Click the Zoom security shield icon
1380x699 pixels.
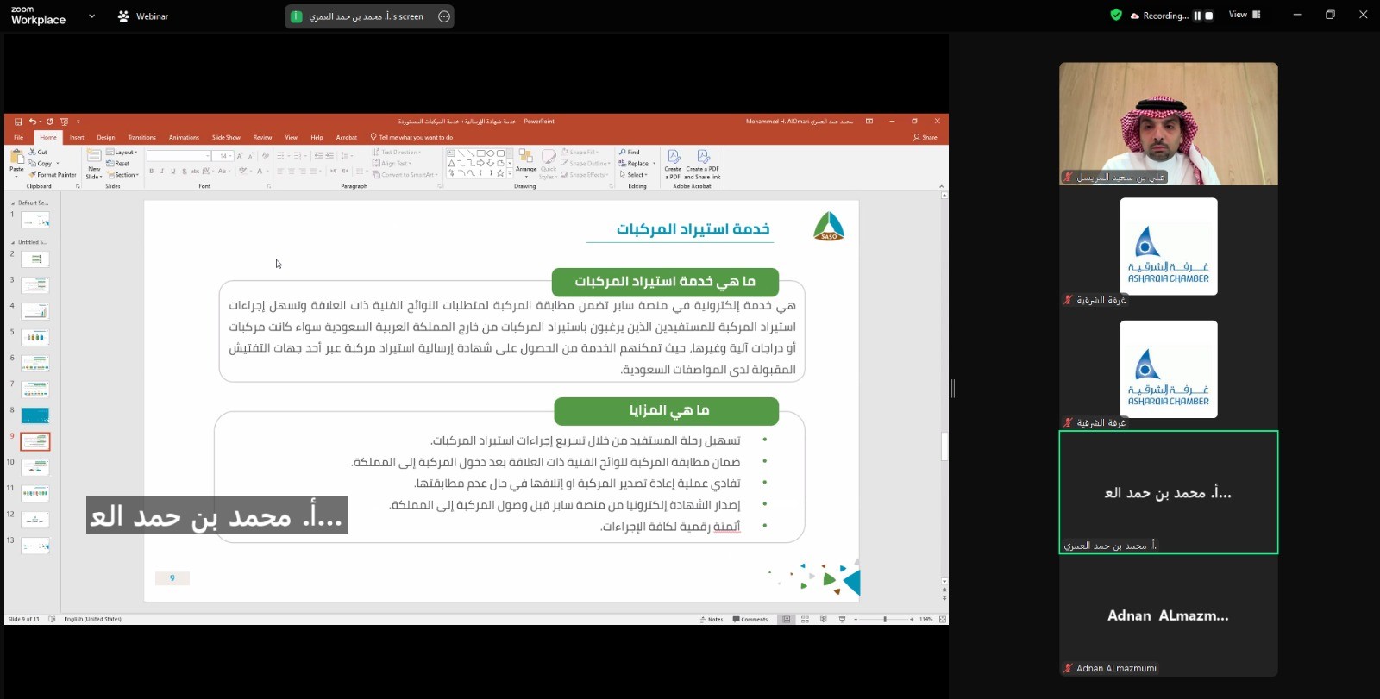click(1116, 16)
